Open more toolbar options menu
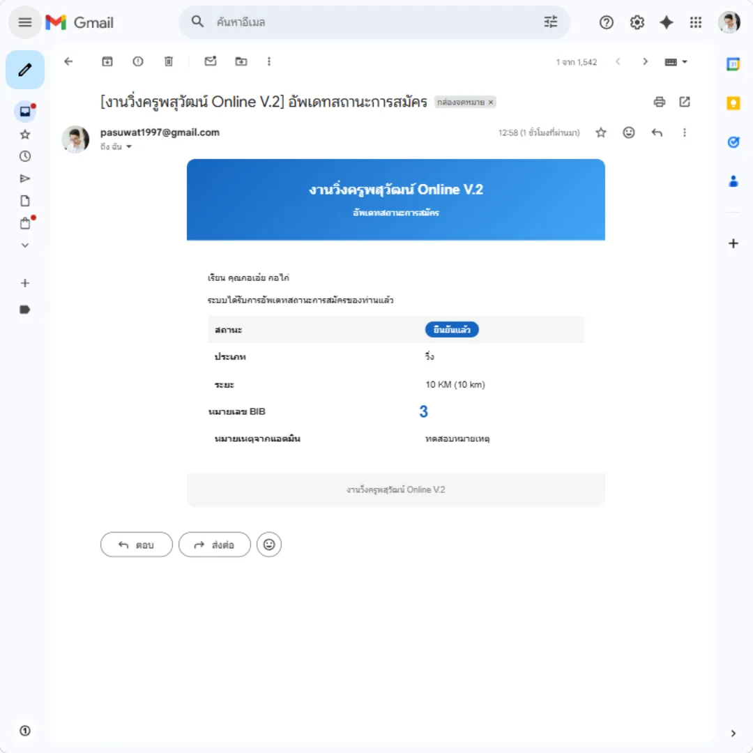 (269, 61)
